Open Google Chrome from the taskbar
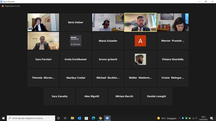The image size is (216, 121). 100,118
